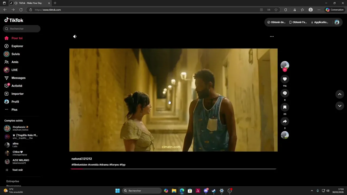347x195 pixels.
Task: Click the #foryou hashtag
Action: pyautogui.click(x=114, y=165)
